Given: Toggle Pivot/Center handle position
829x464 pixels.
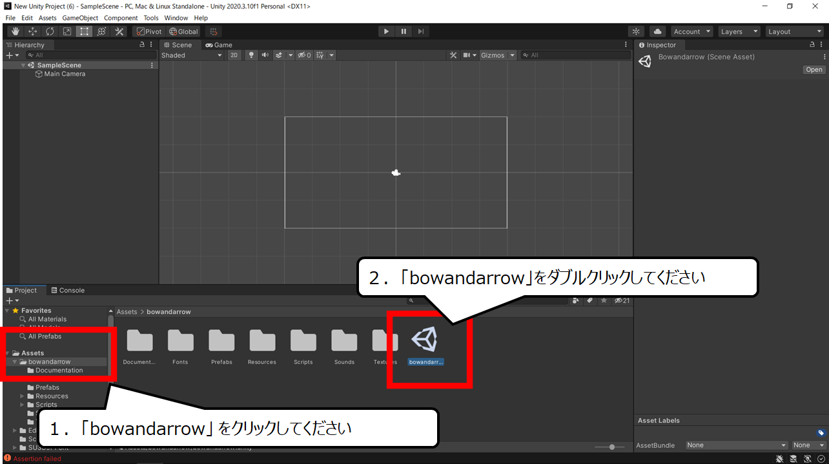Looking at the screenshot, I should 149,32.
